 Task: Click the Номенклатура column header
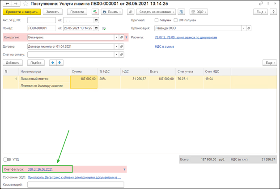(44, 71)
